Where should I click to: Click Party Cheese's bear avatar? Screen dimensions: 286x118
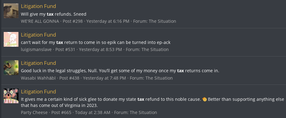(x=11, y=96)
